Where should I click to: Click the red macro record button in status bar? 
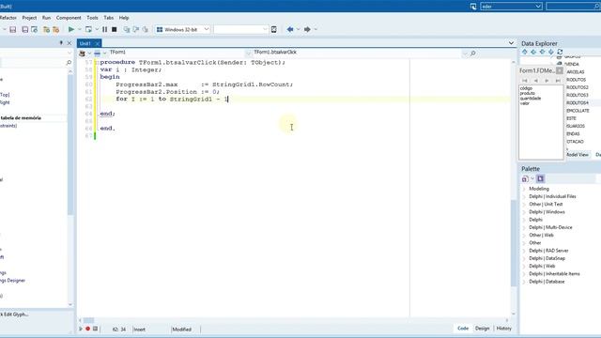click(x=87, y=329)
